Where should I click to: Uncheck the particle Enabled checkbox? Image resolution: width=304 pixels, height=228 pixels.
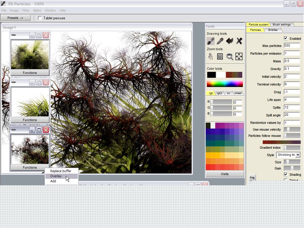pyautogui.click(x=286, y=38)
